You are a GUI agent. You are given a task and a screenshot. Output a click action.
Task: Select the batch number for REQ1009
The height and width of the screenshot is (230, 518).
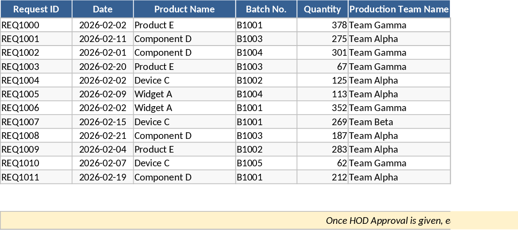[266, 149]
